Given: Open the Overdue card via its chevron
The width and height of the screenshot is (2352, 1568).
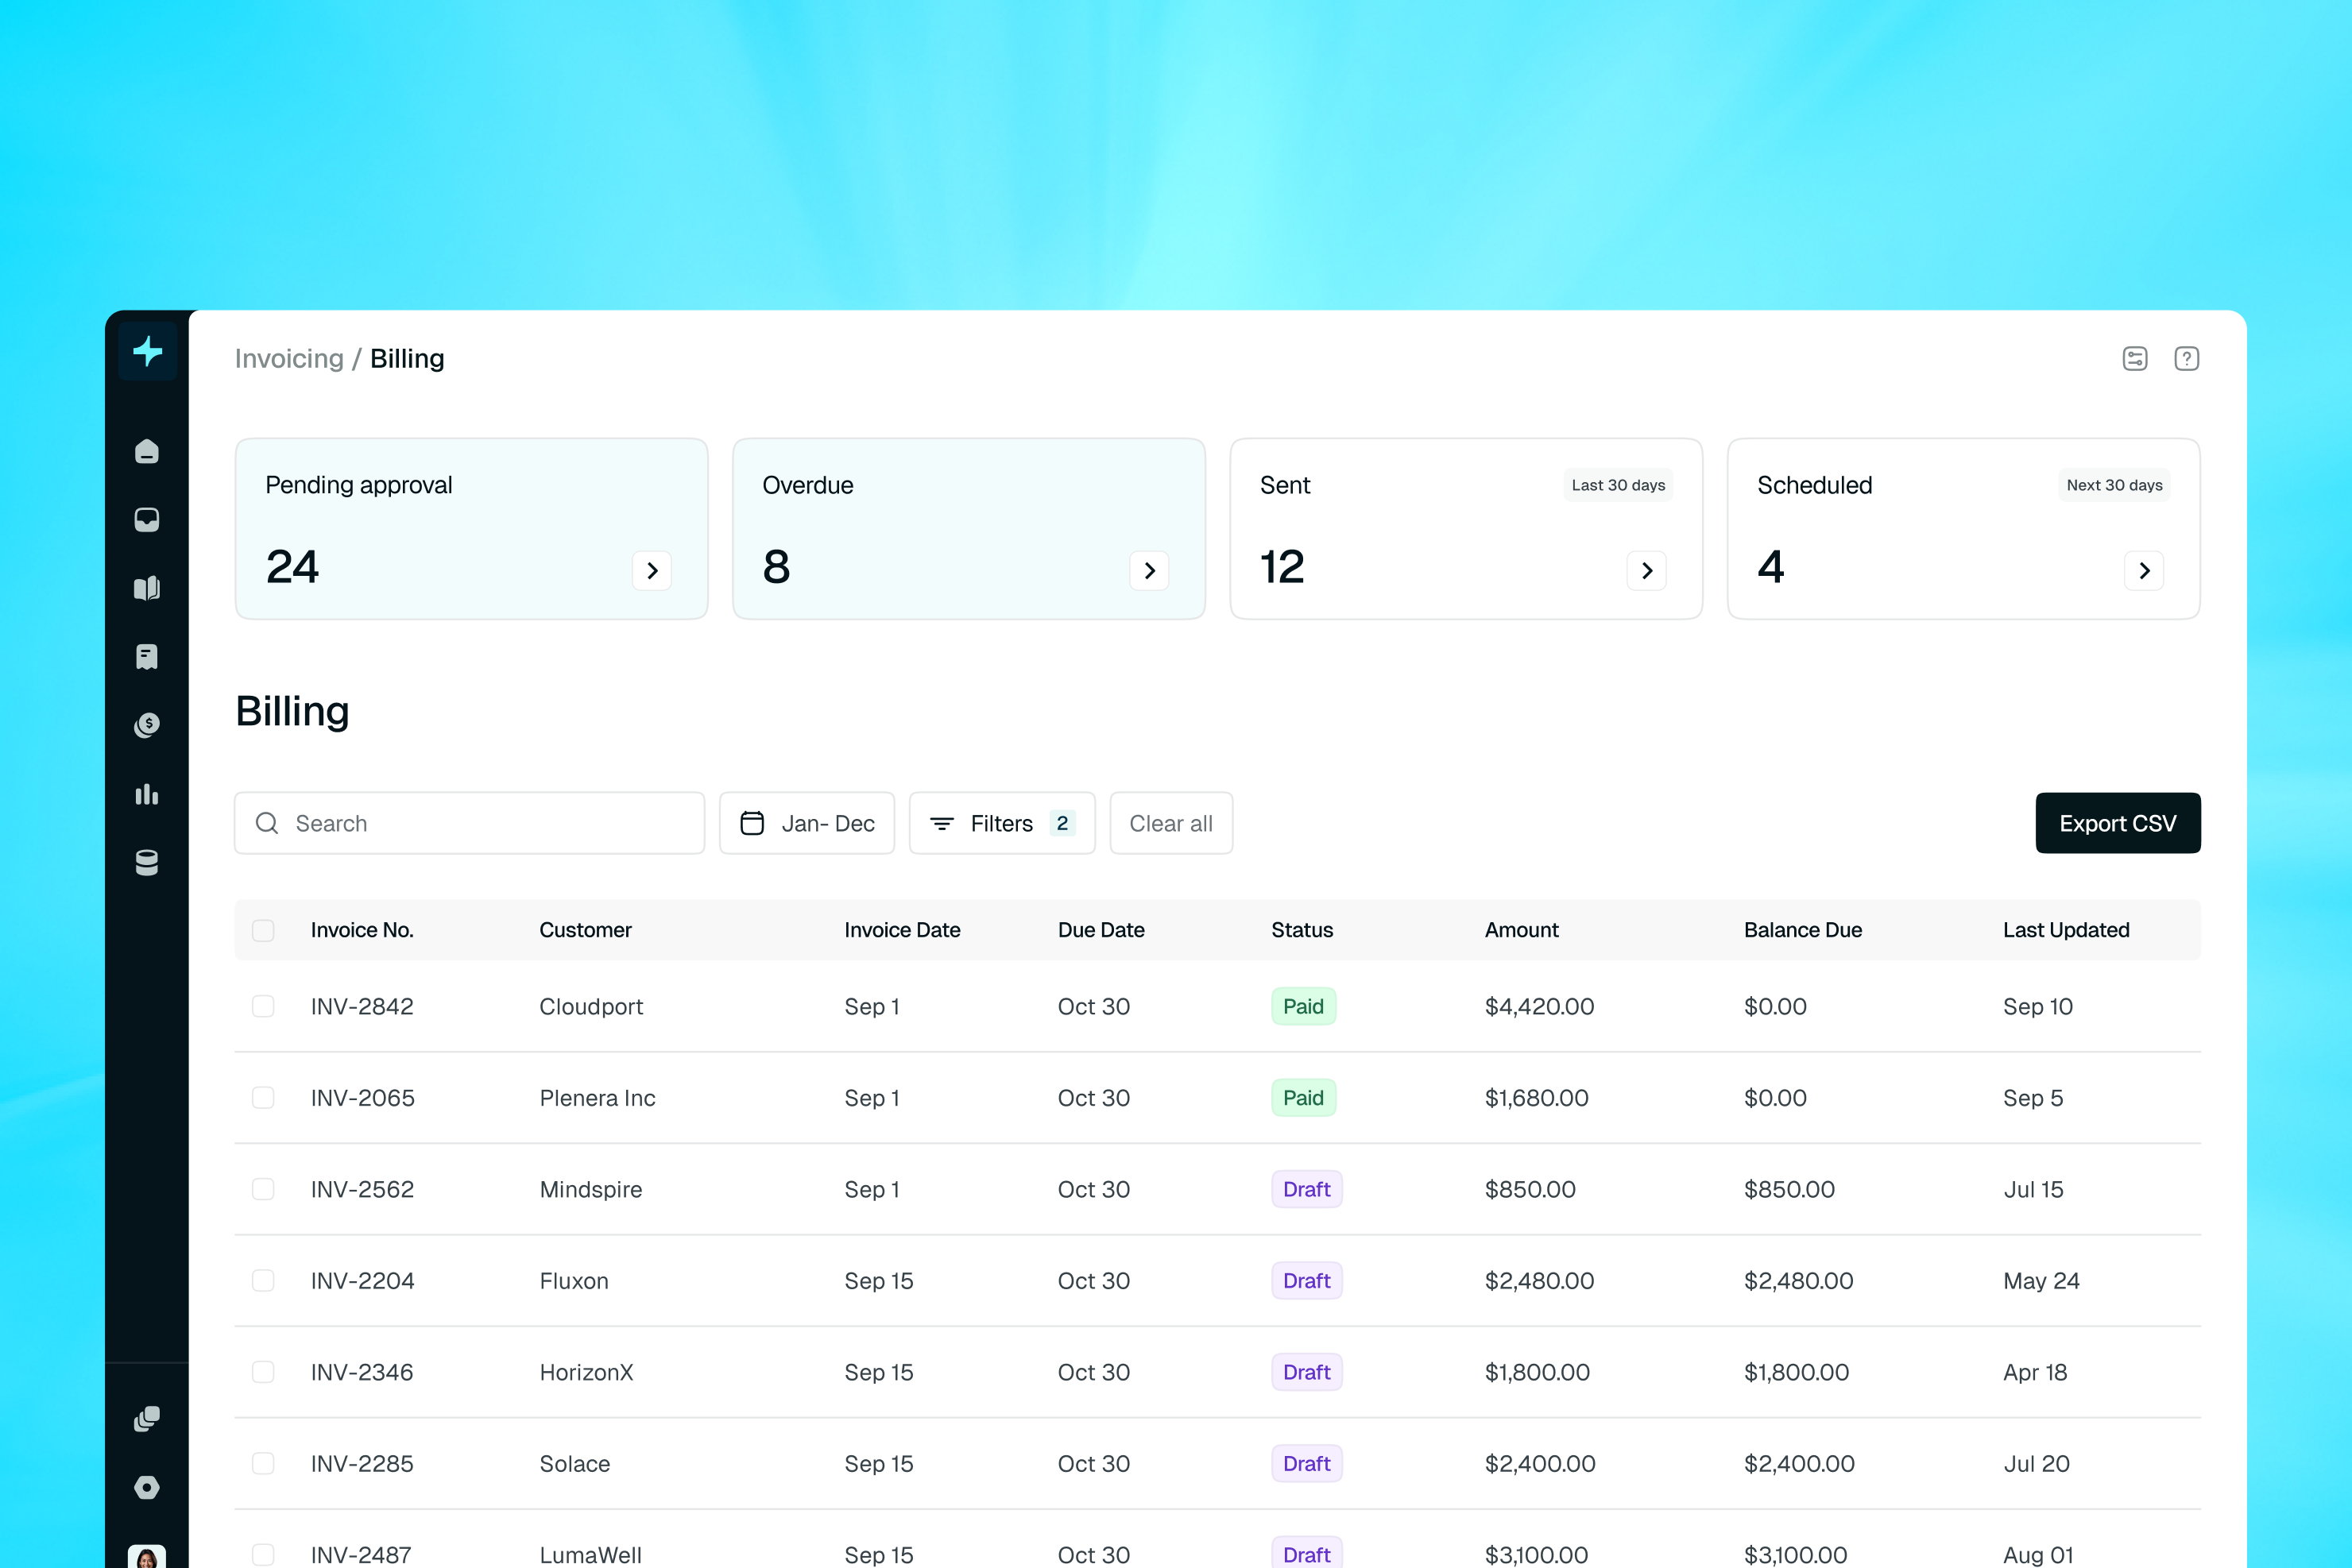Looking at the screenshot, I should coord(1150,570).
